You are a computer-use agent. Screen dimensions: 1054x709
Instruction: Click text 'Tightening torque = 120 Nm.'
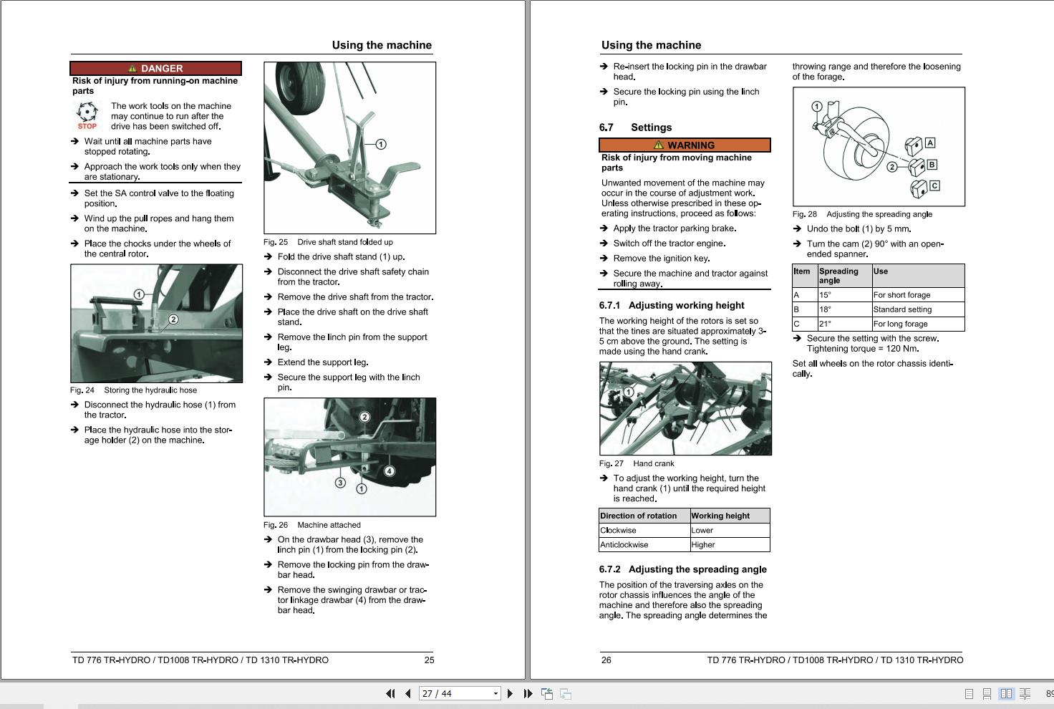863,349
